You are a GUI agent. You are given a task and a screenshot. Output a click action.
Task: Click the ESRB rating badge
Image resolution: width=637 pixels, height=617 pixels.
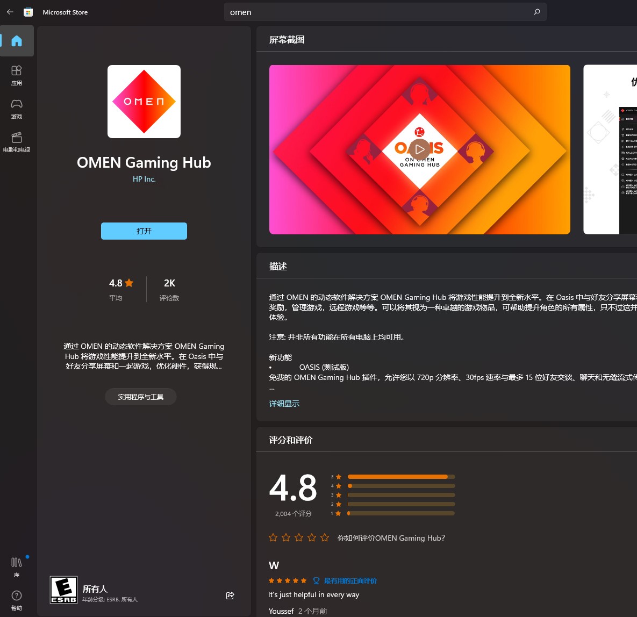point(64,590)
